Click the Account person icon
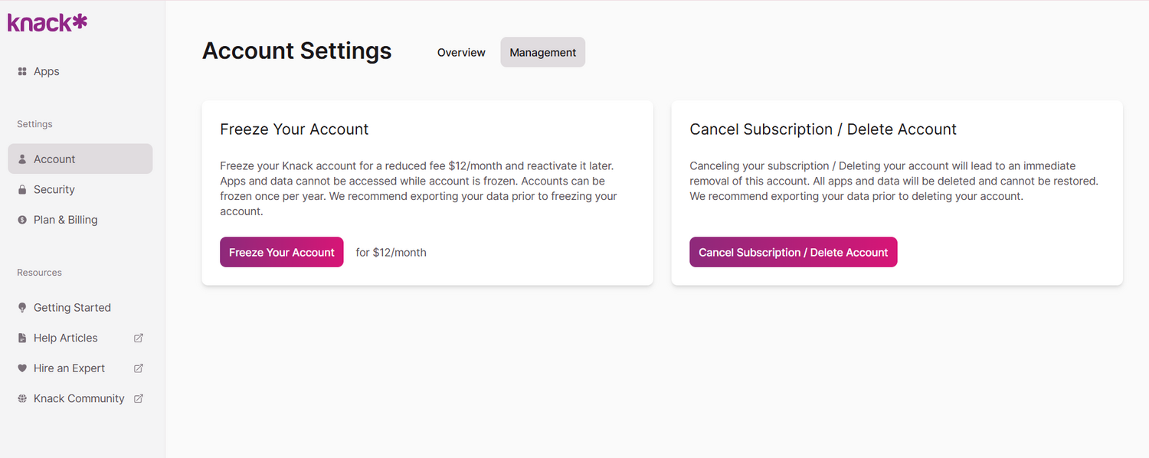This screenshot has width=1149, height=458. pyautogui.click(x=22, y=159)
